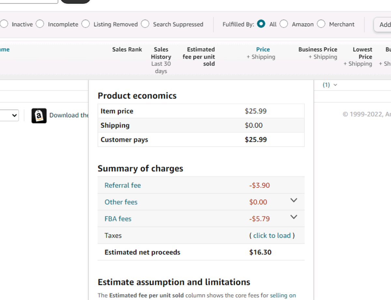
Task: Click the Amazon app store icon
Action: click(x=39, y=116)
